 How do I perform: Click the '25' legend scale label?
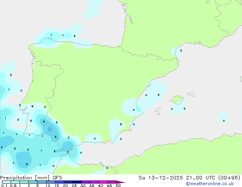click(74, 185)
